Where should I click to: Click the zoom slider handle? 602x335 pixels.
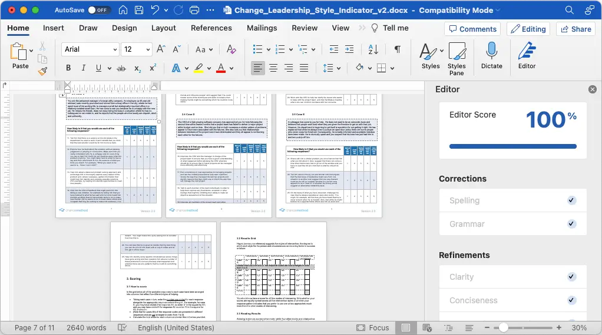tap(503, 328)
